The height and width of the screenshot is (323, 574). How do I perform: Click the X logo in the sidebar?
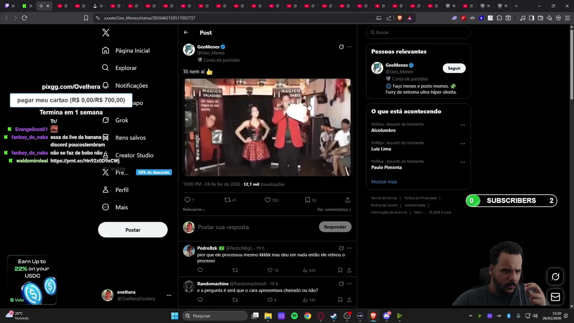pyautogui.click(x=106, y=33)
